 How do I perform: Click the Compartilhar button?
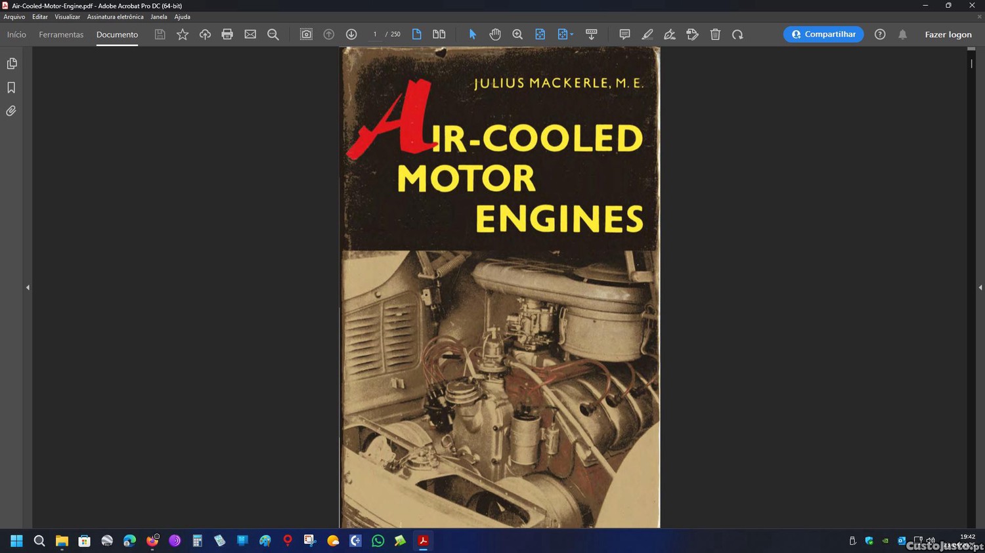coord(823,34)
